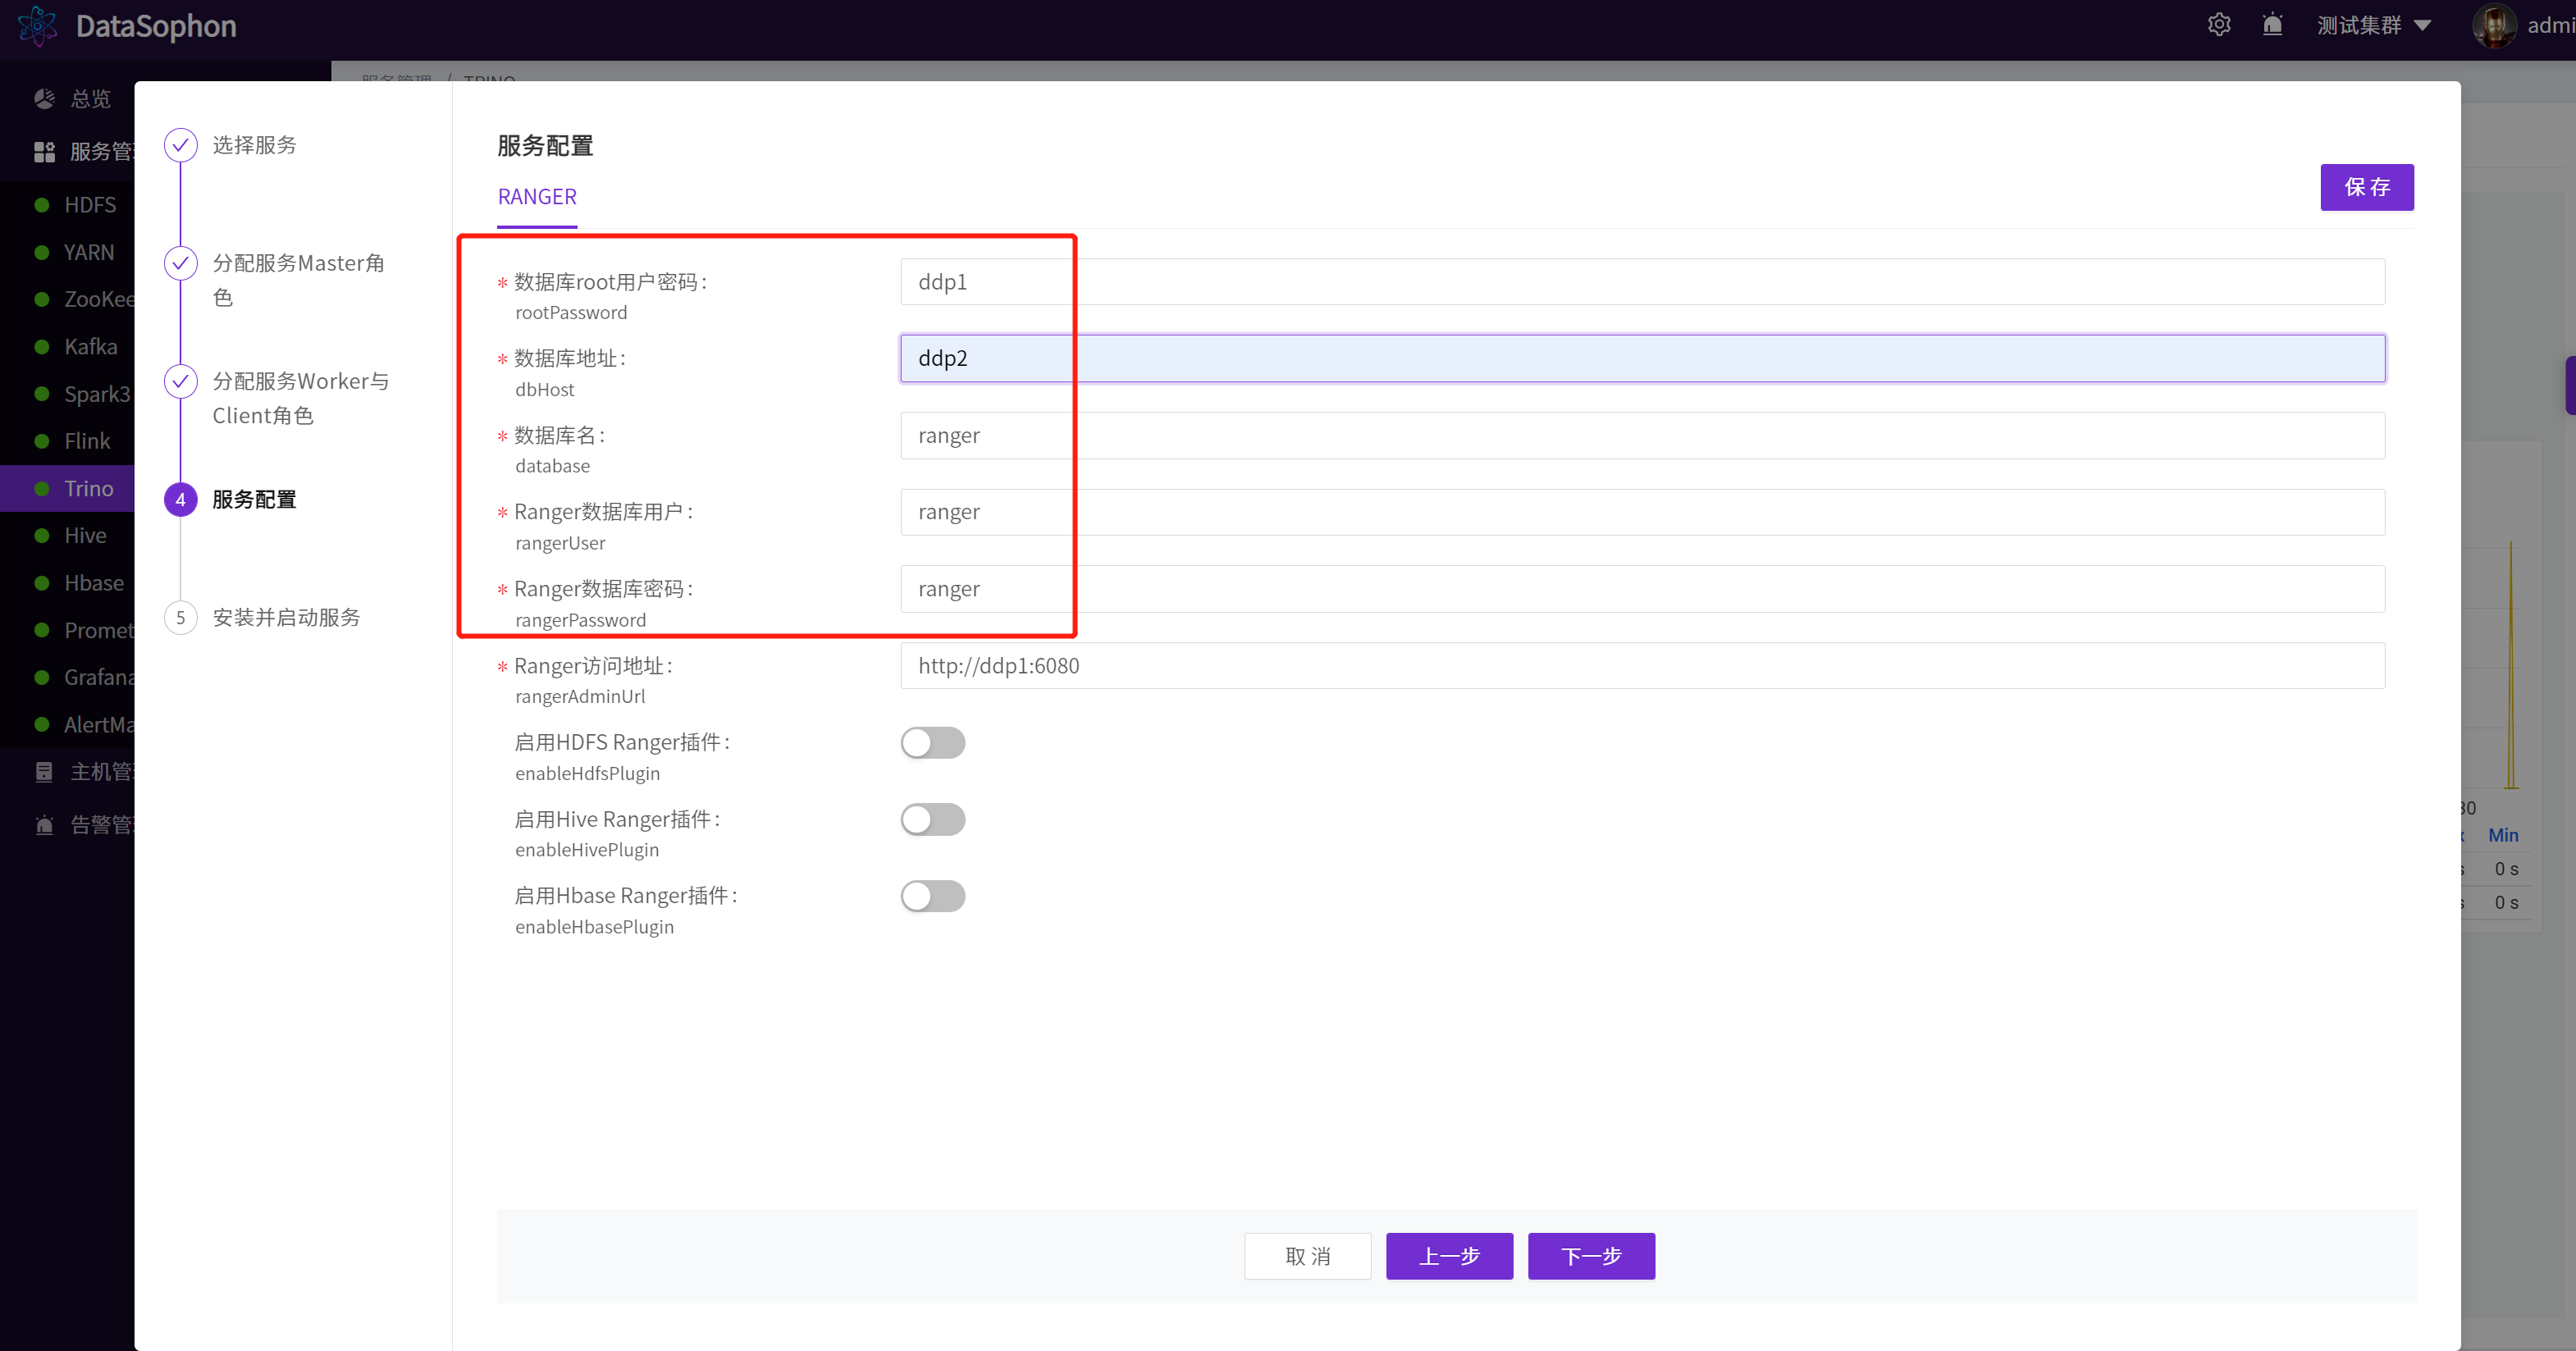Open the settings gear icon
The image size is (2576, 1351).
[2219, 25]
